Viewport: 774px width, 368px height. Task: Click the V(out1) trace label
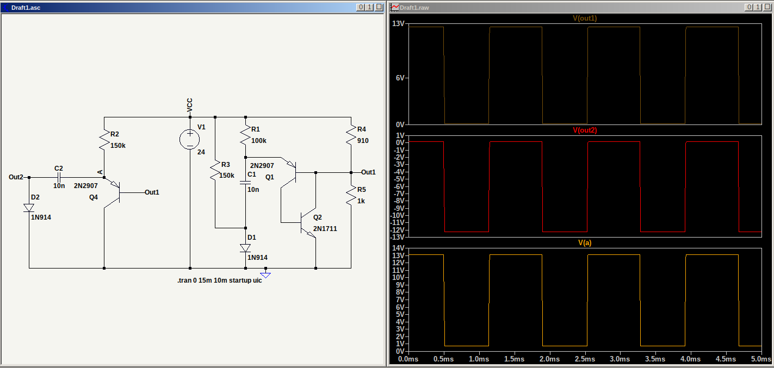[x=585, y=18]
